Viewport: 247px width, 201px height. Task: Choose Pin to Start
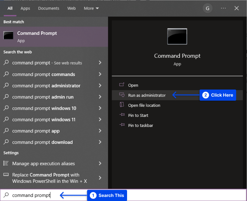tap(177, 115)
